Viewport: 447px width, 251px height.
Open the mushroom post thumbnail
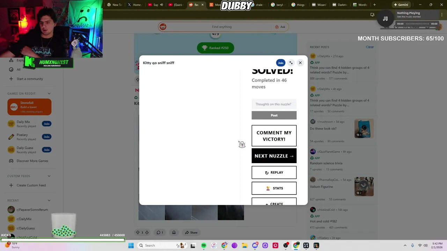tap(364, 128)
